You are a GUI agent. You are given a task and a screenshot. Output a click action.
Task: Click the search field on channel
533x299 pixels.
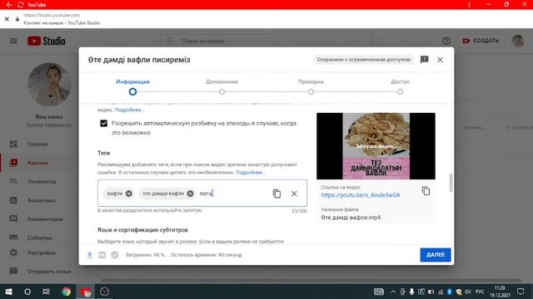pyautogui.click(x=266, y=41)
